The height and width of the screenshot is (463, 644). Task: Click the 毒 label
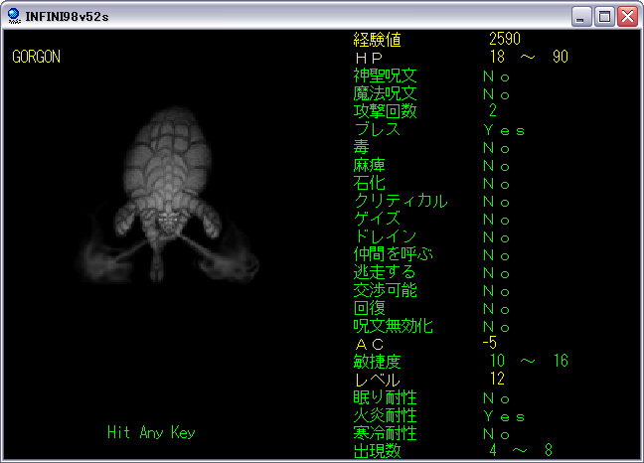(x=361, y=147)
